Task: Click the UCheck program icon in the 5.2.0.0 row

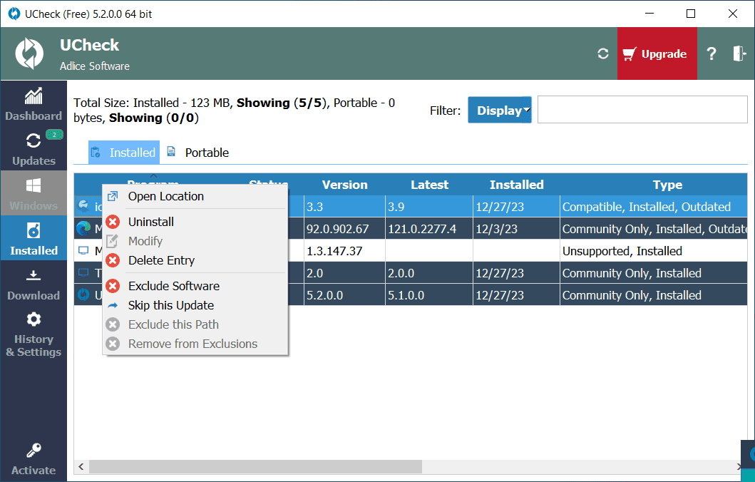Action: (83, 294)
